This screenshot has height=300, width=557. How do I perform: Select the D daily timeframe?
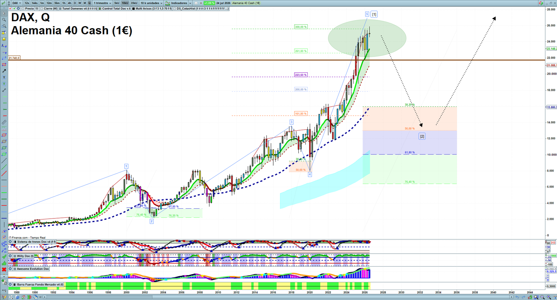pyautogui.click(x=74, y=3)
